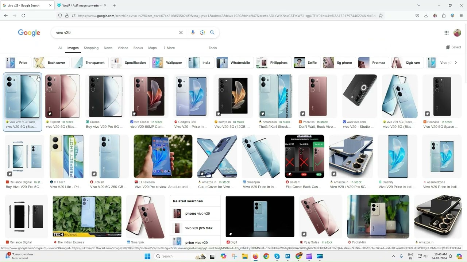Open the ET Telecom Vivo V29 Pro review image
467x262 pixels.
coord(163,156)
